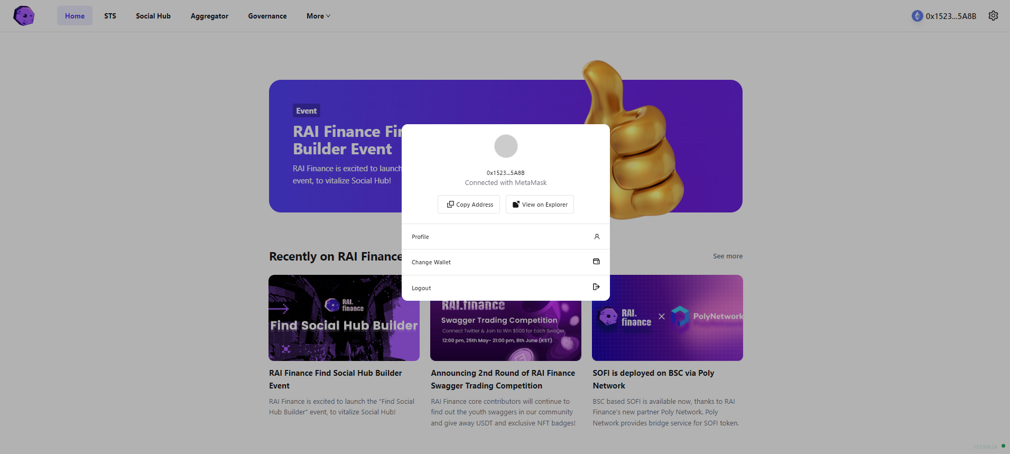Viewport: 1010px width, 454px height.
Task: Click the Copy Address button
Action: (469, 205)
